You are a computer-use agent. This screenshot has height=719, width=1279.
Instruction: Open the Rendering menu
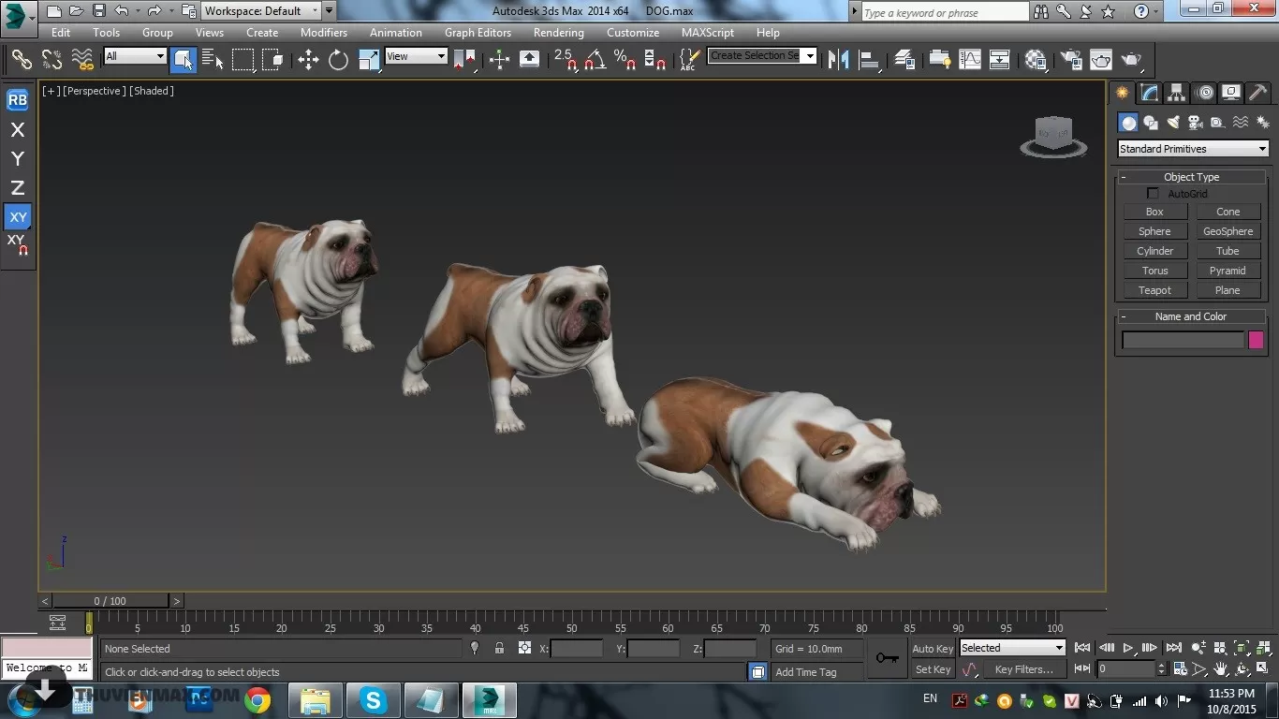pyautogui.click(x=558, y=32)
